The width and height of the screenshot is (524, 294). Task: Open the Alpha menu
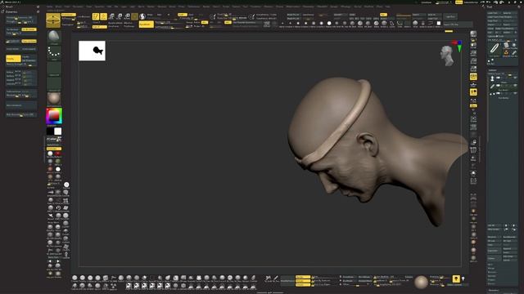pyautogui.click(x=49, y=7)
